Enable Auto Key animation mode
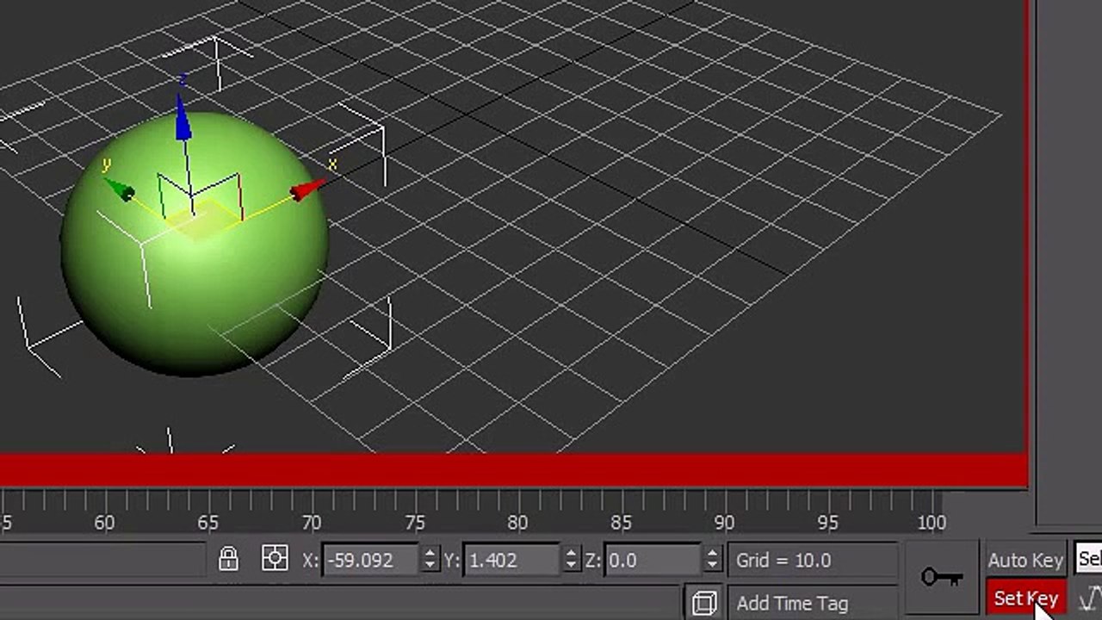The height and width of the screenshot is (620, 1102). pyautogui.click(x=1025, y=561)
